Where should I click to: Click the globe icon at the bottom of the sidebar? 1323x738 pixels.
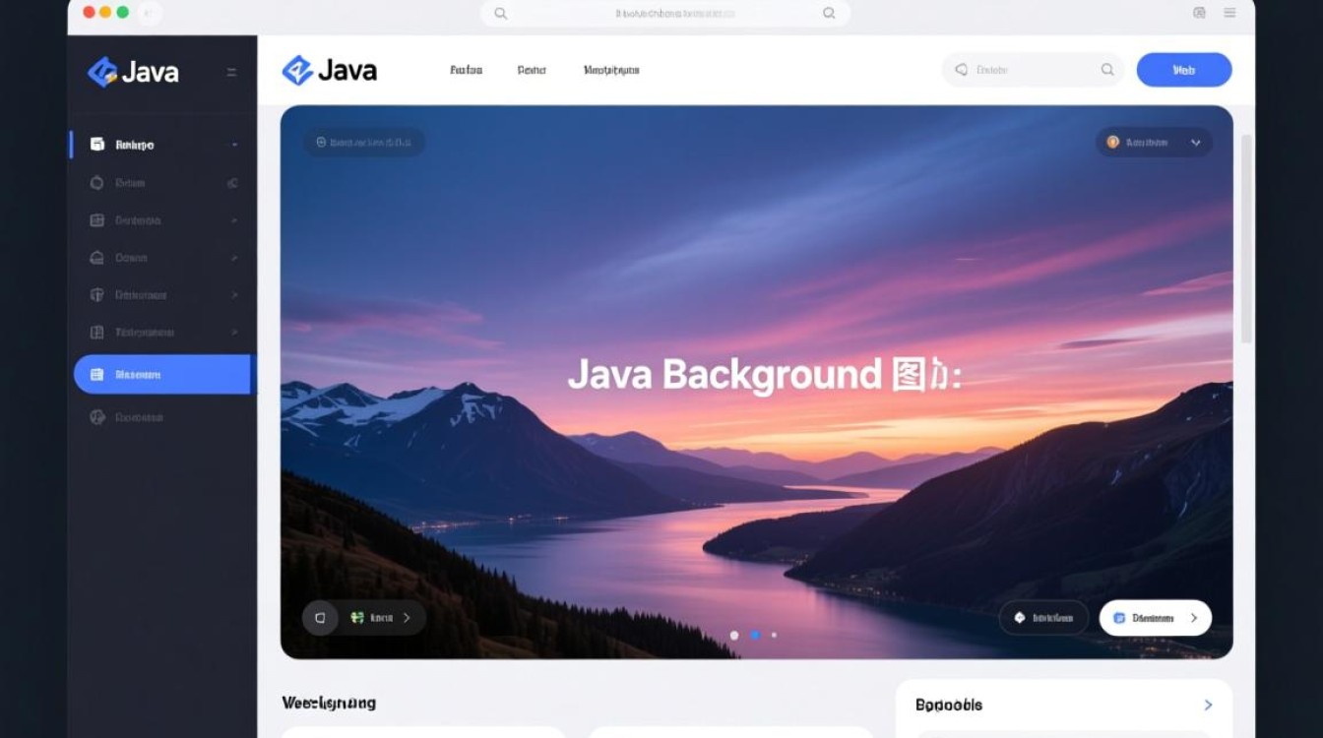[97, 416]
